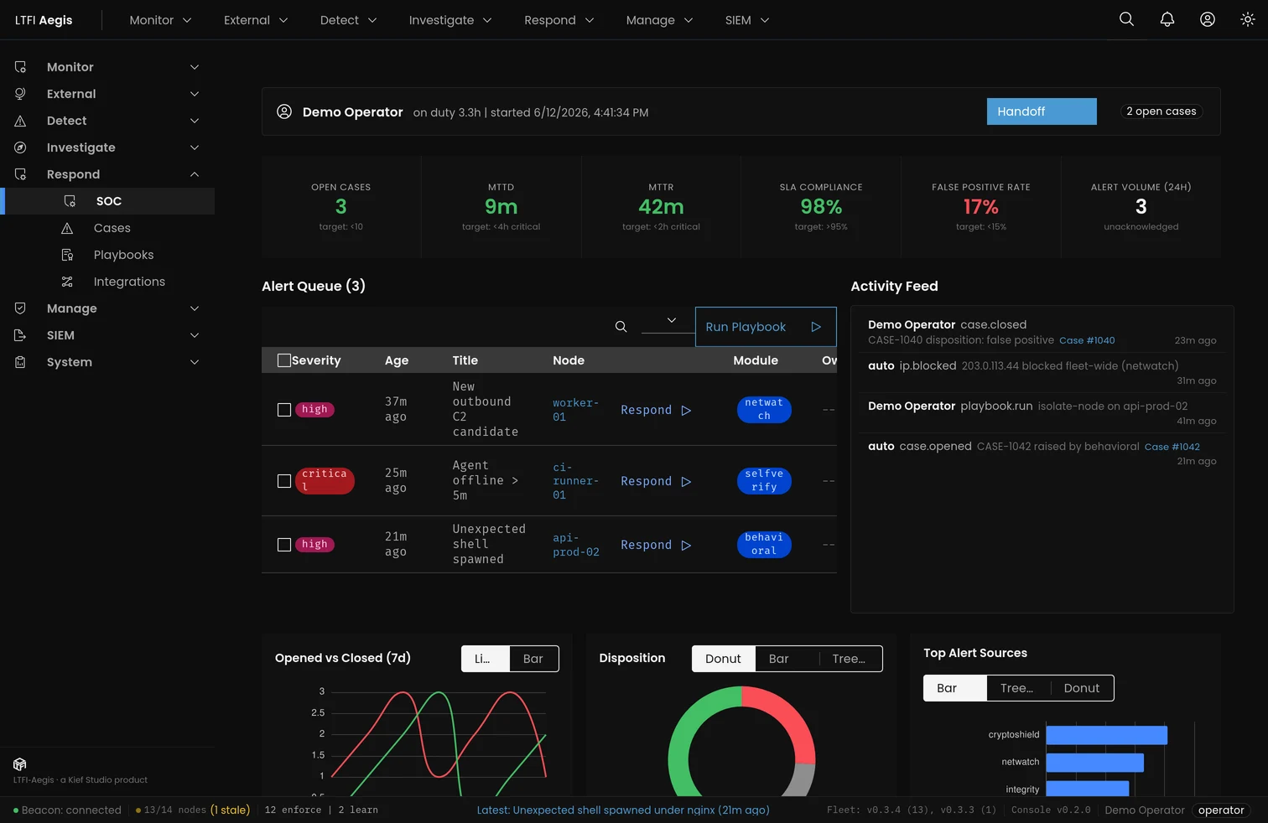Click the cryptoshield bar in Top Alert Sources

pyautogui.click(x=1107, y=735)
